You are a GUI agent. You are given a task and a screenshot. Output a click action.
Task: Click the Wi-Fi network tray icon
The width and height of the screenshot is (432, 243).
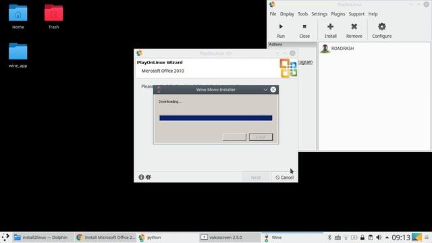(x=346, y=237)
